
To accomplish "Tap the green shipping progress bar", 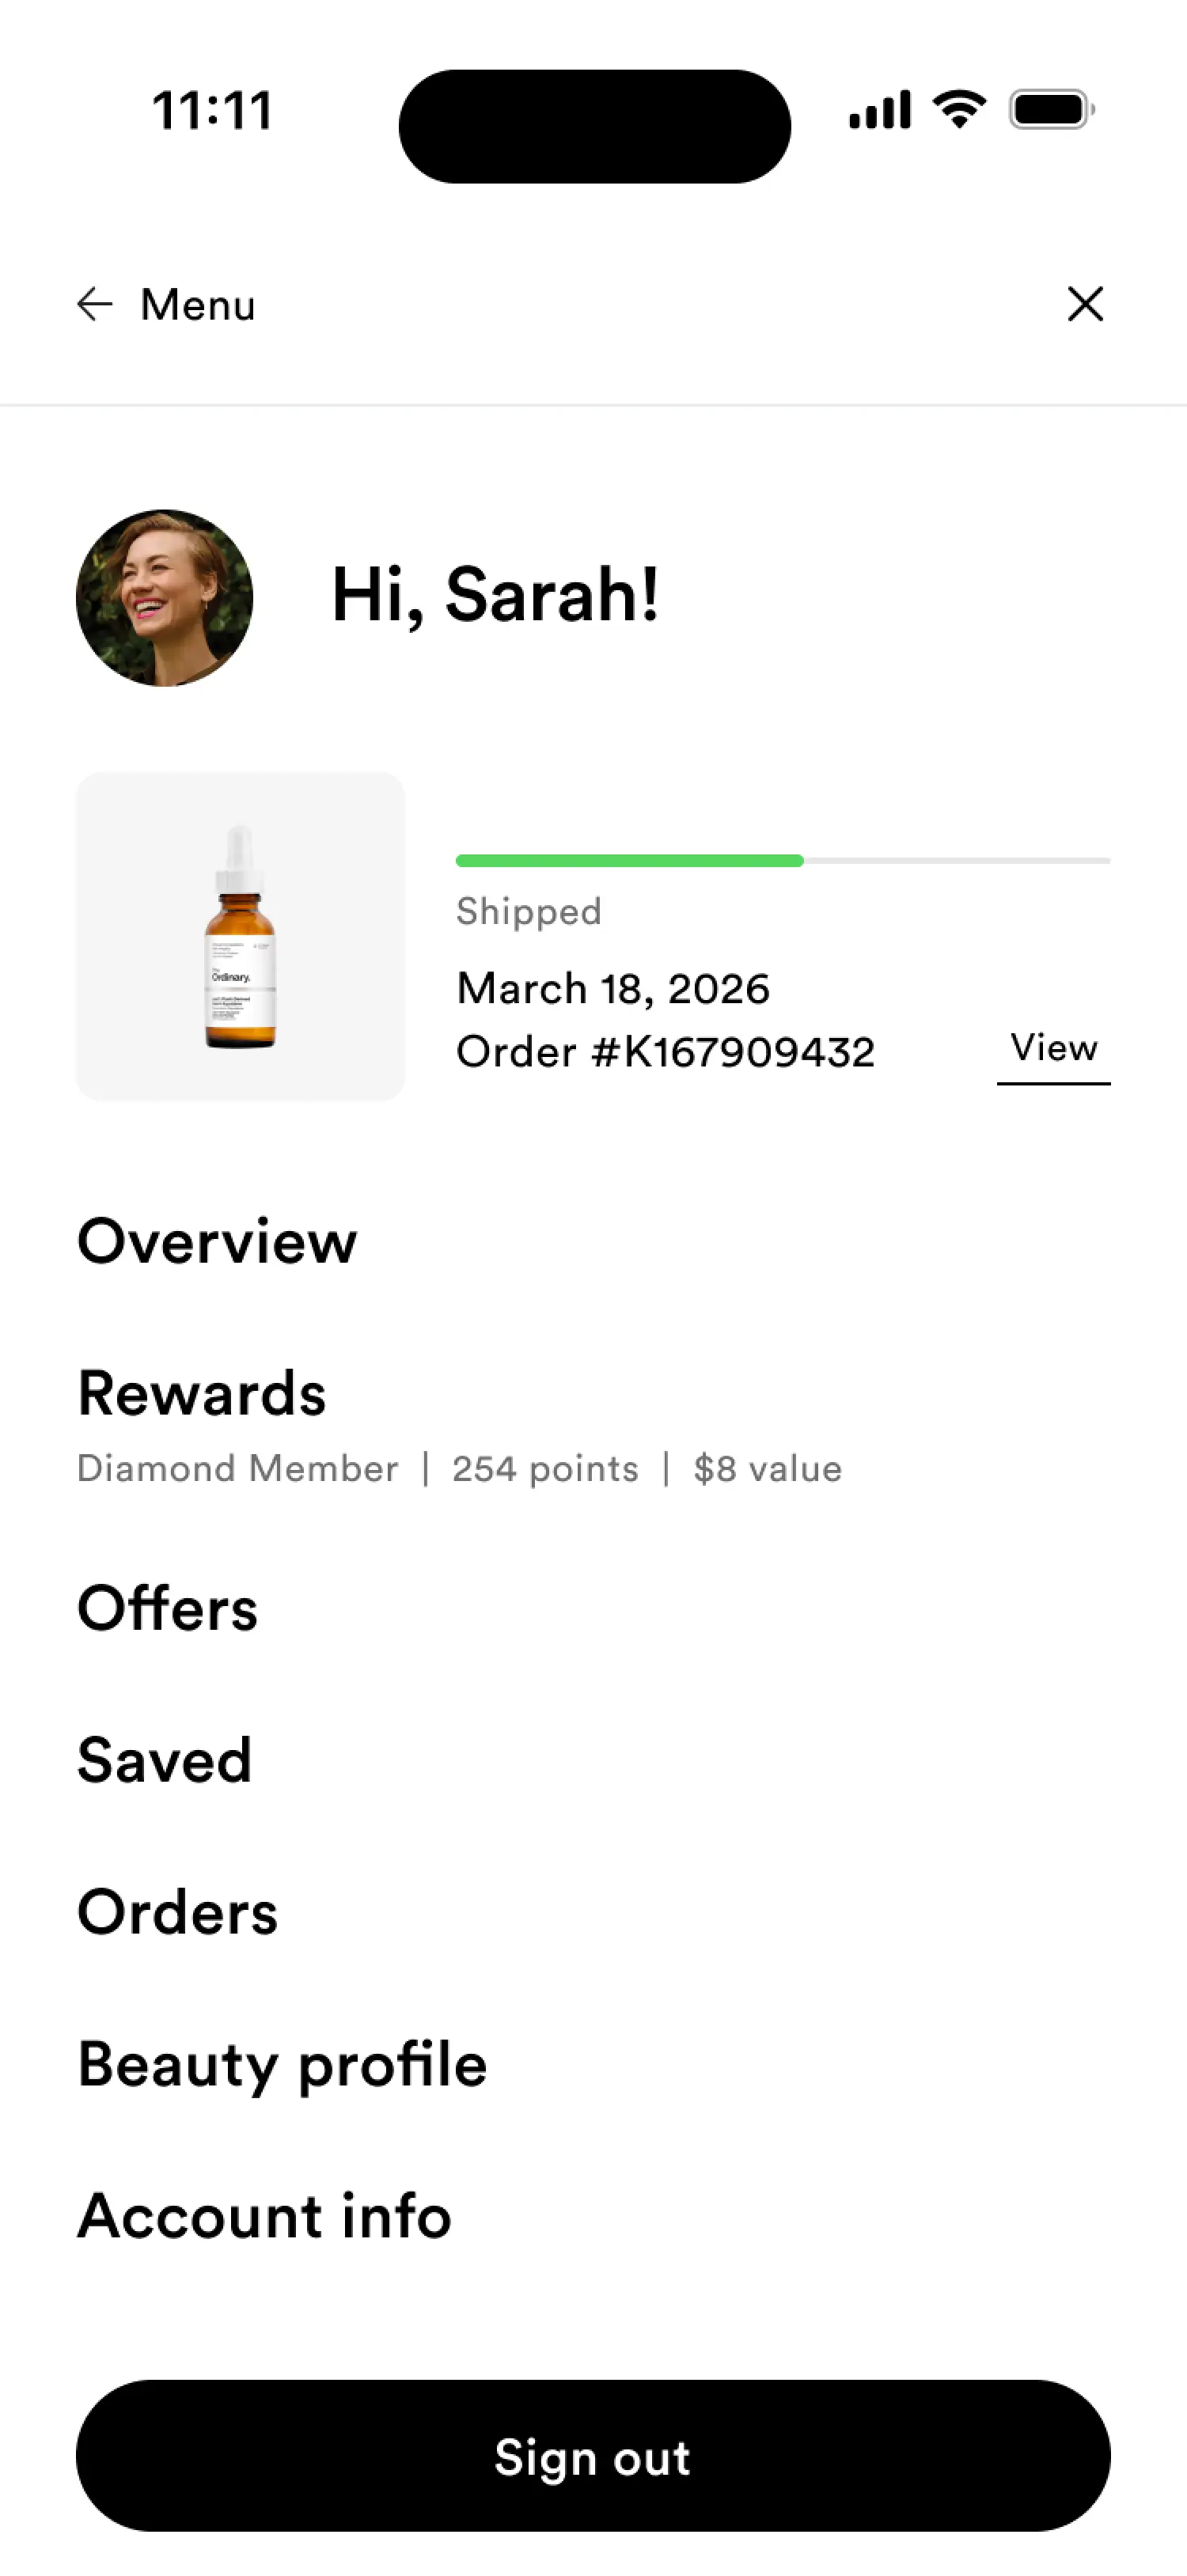I will click(x=629, y=860).
